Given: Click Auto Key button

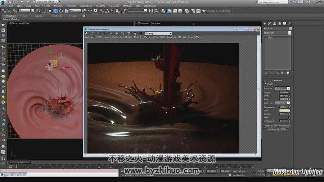Looking at the screenshot, I should point(262,171).
